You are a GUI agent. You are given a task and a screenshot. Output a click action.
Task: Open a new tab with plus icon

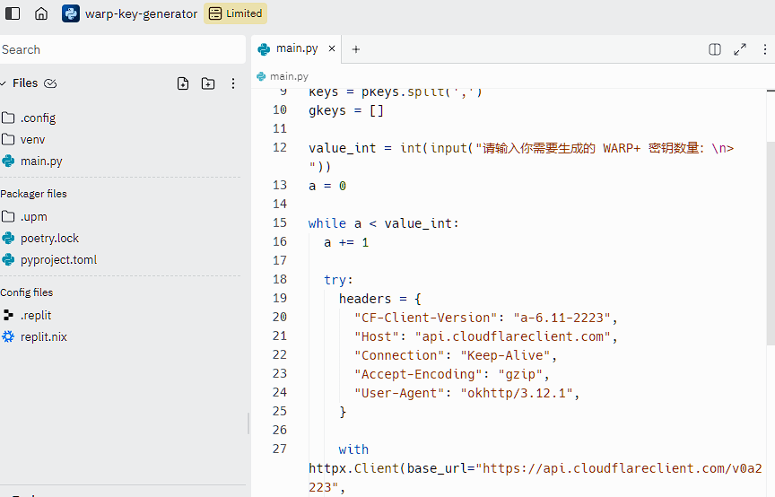356,49
